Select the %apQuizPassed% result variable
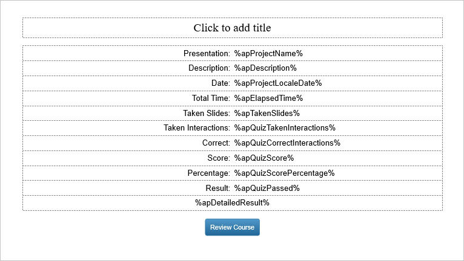Image resolution: width=464 pixels, height=261 pixels. coord(267,188)
